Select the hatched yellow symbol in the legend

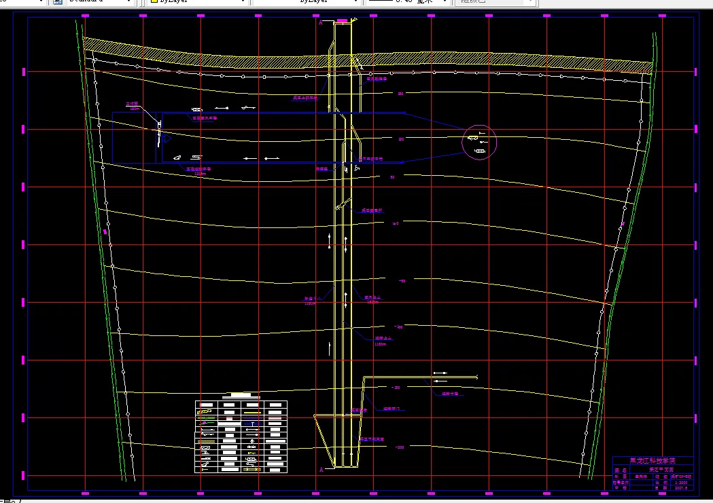point(204,412)
